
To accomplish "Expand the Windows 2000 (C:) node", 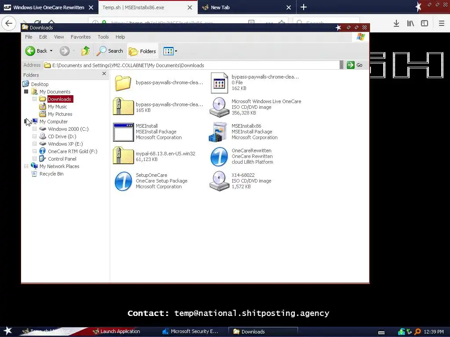I will coord(34,129).
